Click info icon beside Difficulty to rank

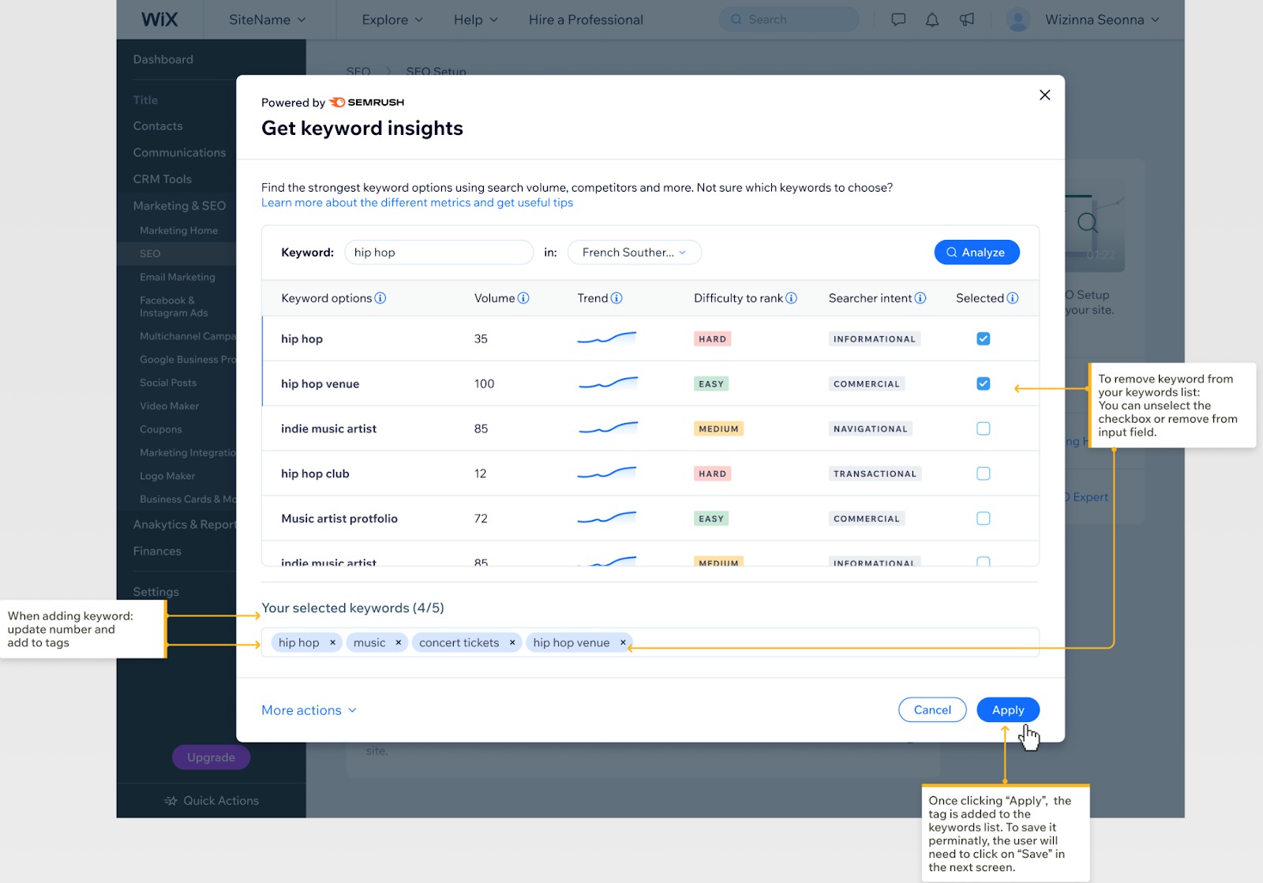click(791, 298)
